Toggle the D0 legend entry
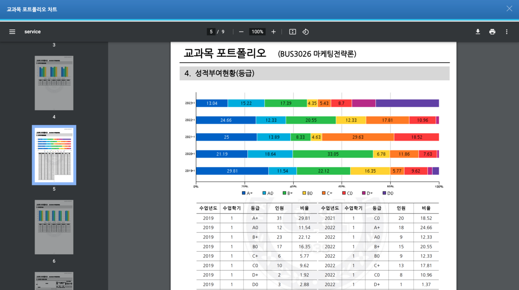This screenshot has width=519, height=290. (388, 193)
